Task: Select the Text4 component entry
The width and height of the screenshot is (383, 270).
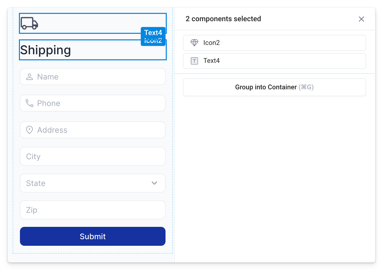Action: pos(274,61)
